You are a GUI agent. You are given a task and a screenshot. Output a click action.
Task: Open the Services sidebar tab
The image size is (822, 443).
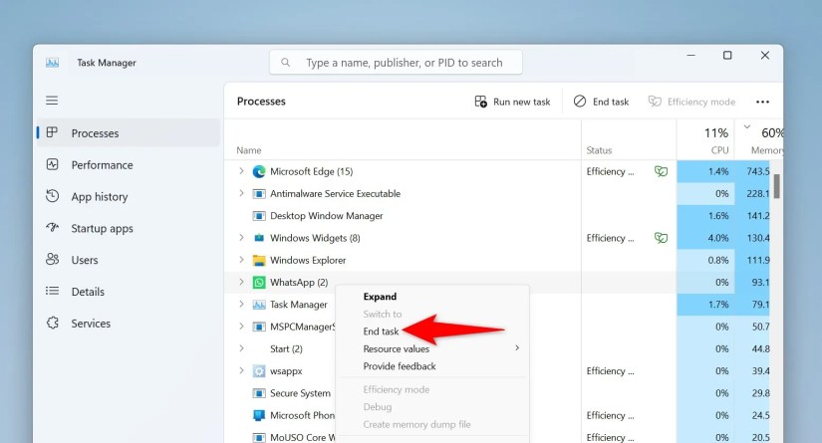pyautogui.click(x=128, y=324)
